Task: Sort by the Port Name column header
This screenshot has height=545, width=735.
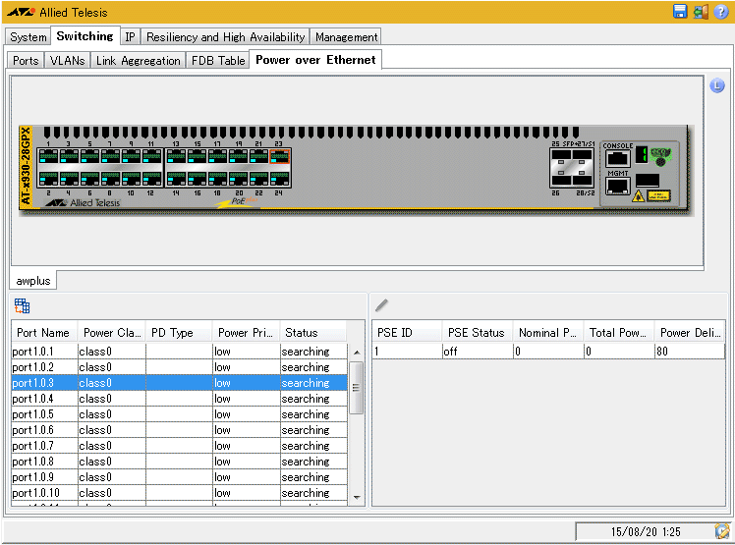Action: click(43, 333)
